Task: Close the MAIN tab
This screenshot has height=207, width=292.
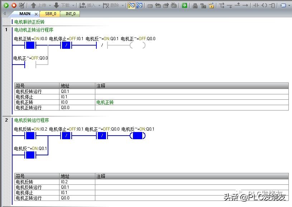Action: click(x=36, y=14)
